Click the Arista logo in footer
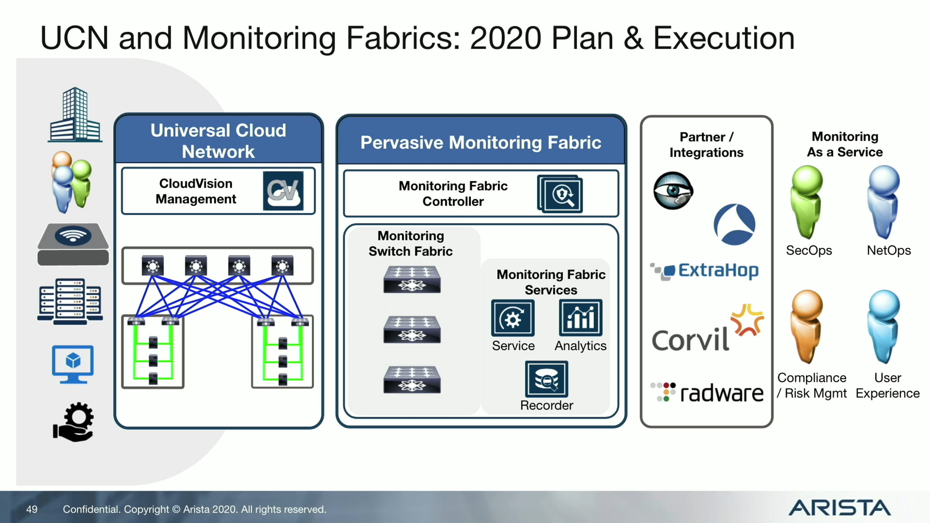Screen dimensions: 930x523 840,508
